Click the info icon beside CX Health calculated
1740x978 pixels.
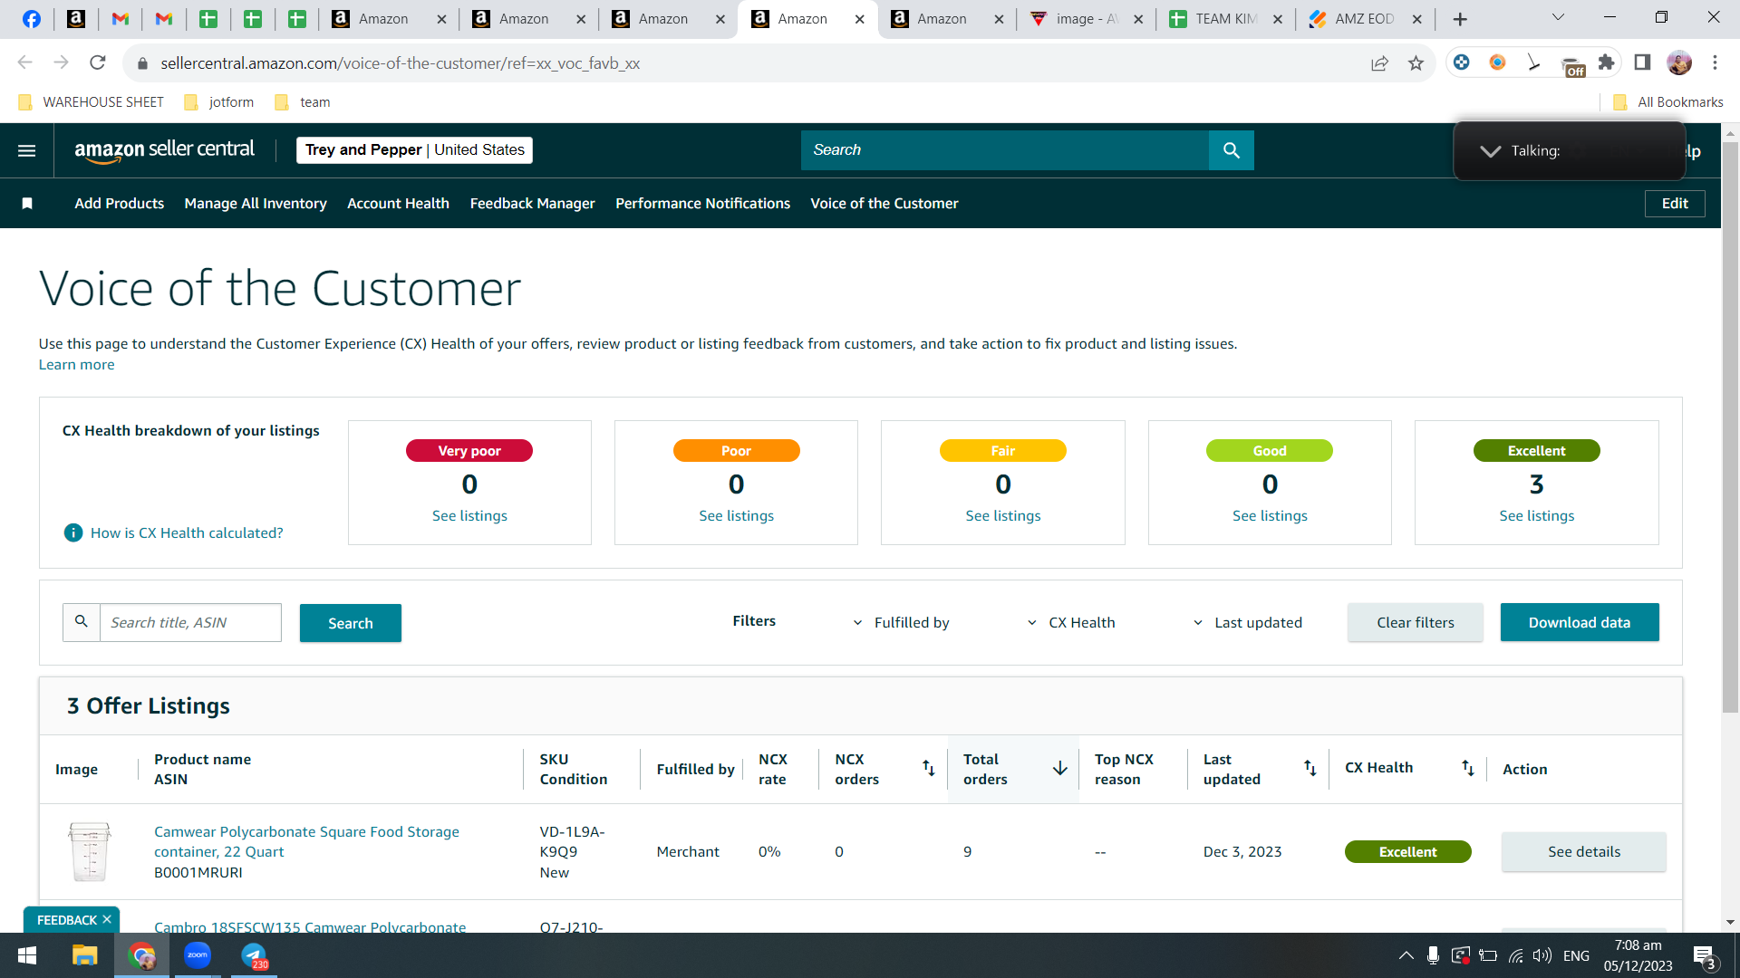[73, 532]
